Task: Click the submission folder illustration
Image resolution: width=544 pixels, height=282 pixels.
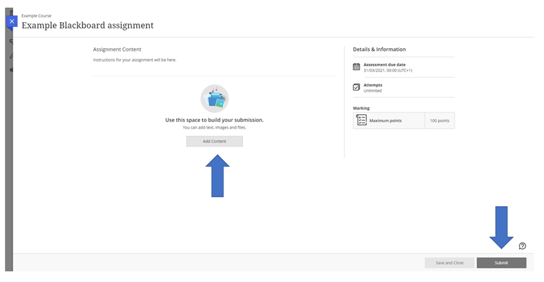Action: pos(214,99)
